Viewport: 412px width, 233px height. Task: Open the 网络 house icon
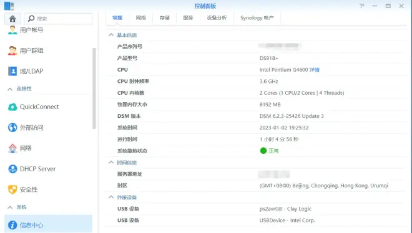pos(12,148)
